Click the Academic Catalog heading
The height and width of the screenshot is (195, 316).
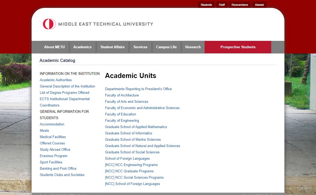pos(57,60)
